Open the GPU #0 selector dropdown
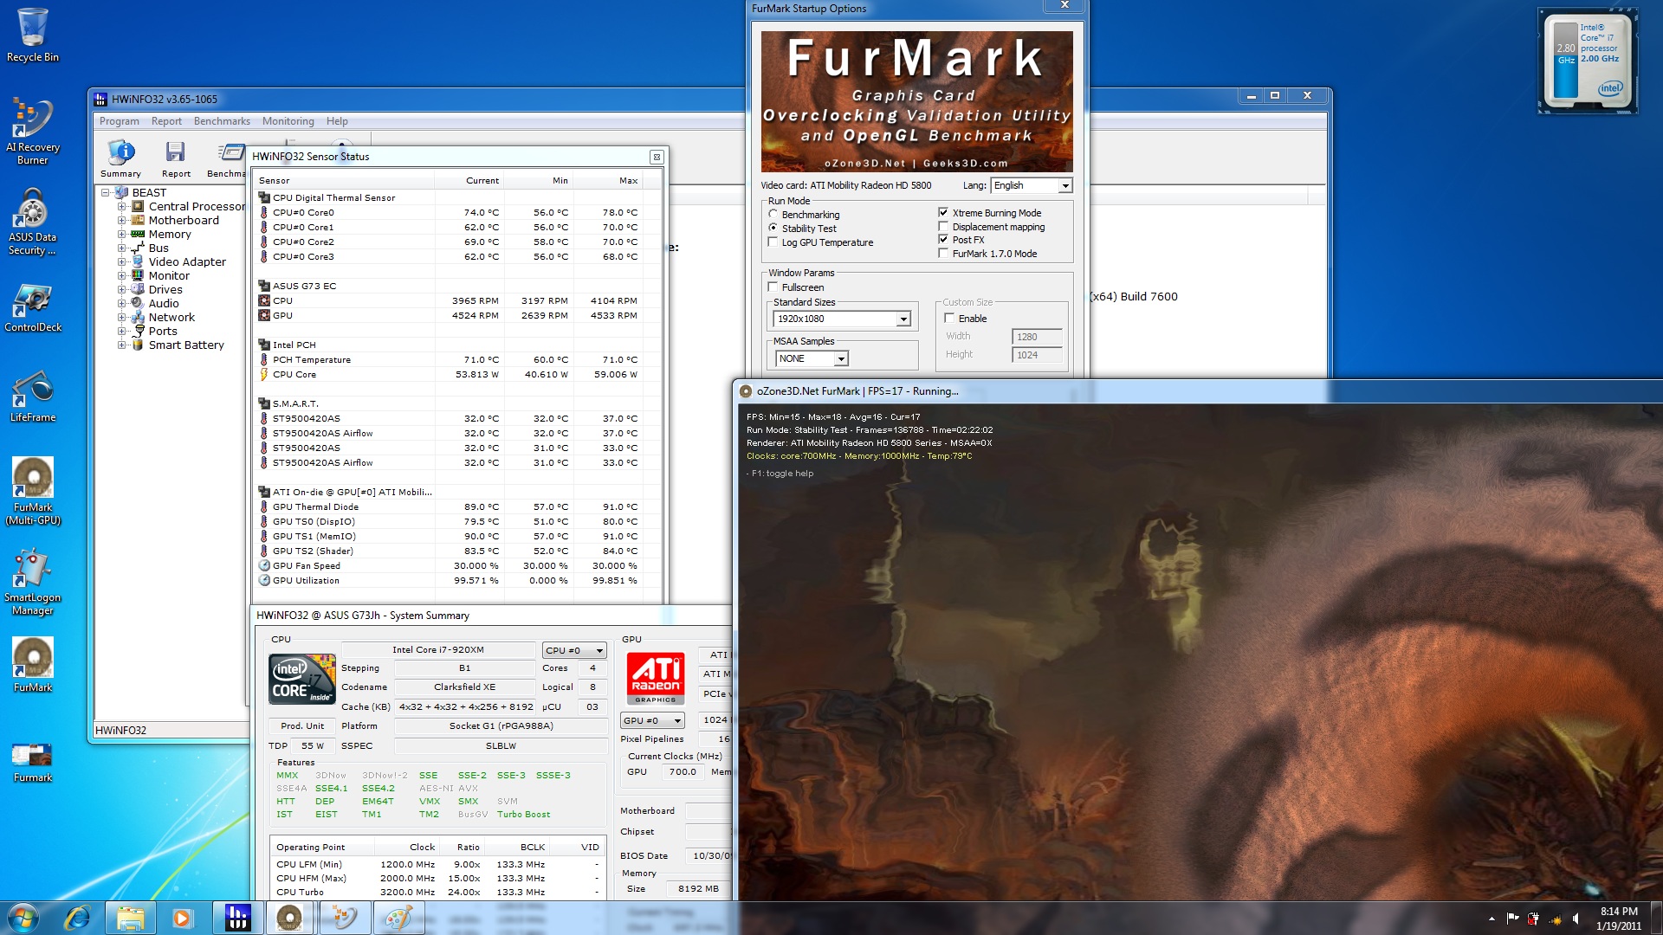The image size is (1663, 935). (x=652, y=720)
